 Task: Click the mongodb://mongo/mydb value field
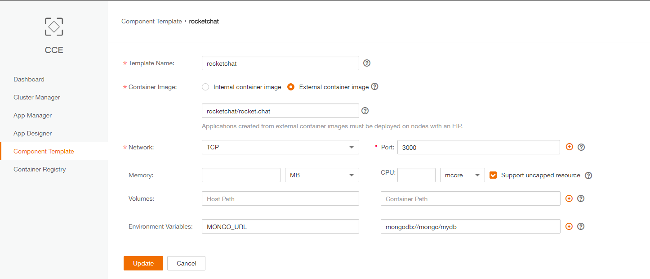pyautogui.click(x=471, y=226)
